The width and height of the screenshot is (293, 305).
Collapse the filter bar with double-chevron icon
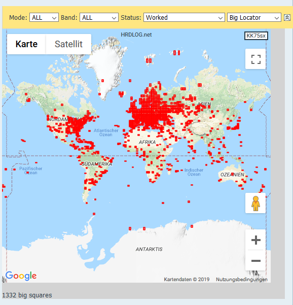pos(287,17)
